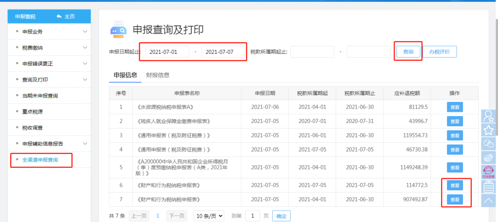Click the 主页 back arrow icon
Viewport: 498px width, 222px height.
[x=59, y=17]
